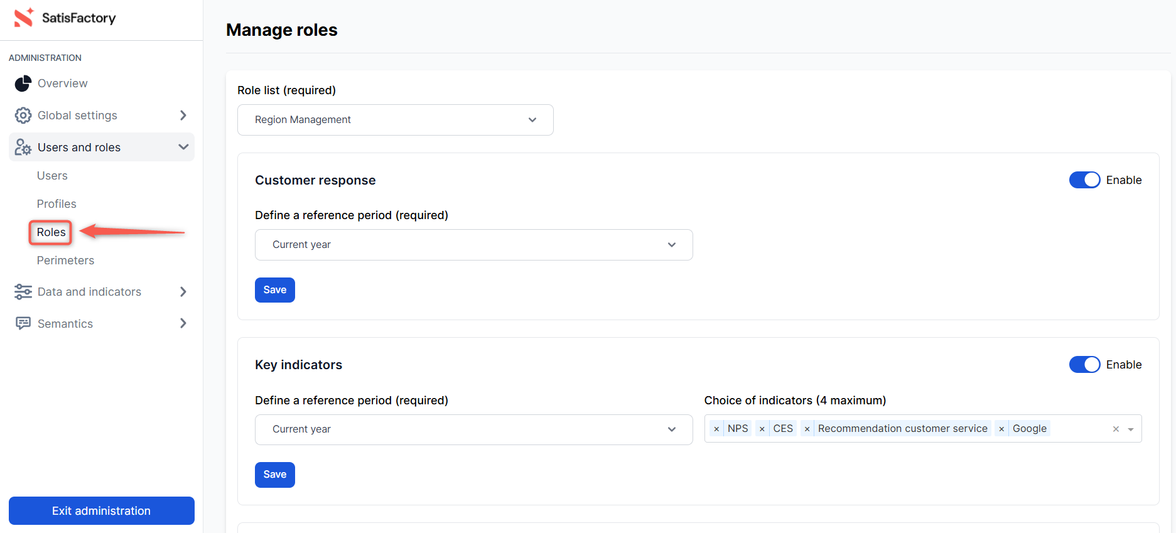
Task: Click the Users and roles people icon
Action: point(23,148)
